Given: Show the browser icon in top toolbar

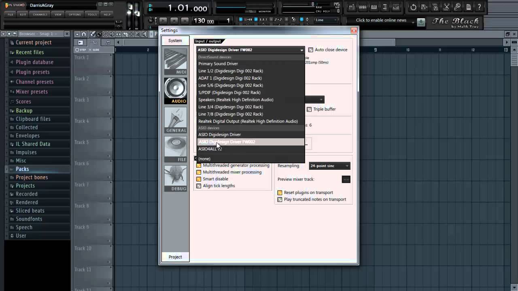Looking at the screenshot, I should click(384, 7).
